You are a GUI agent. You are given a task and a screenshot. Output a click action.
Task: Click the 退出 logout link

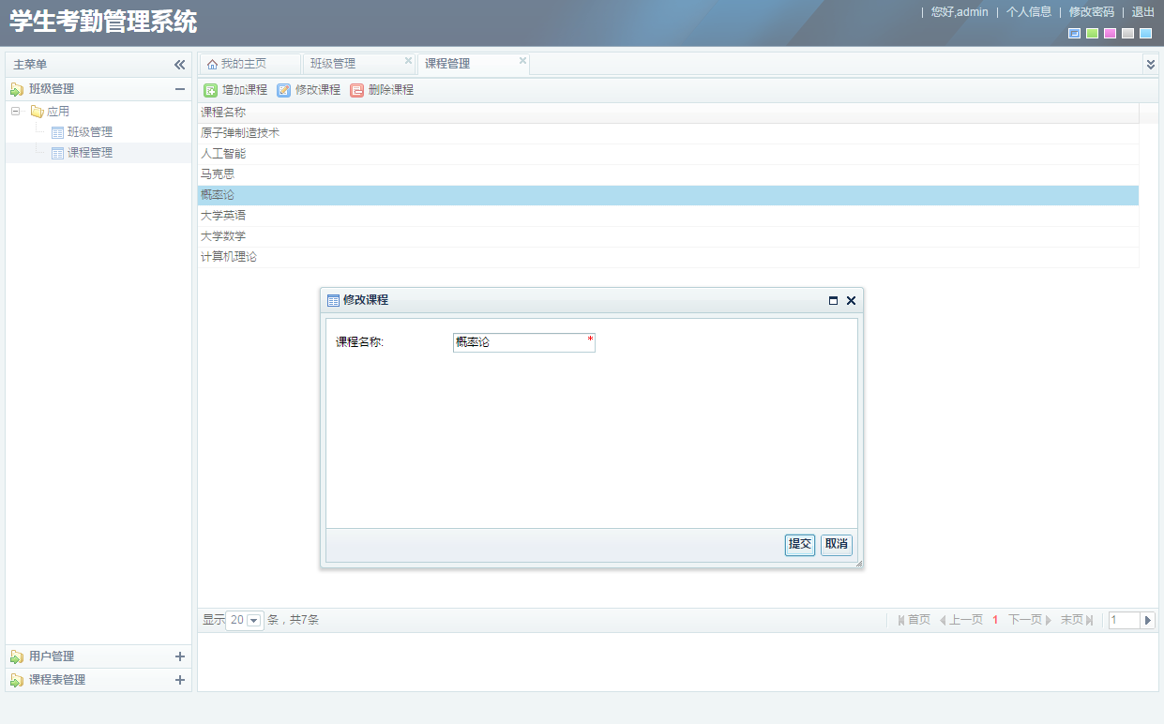[x=1143, y=12]
